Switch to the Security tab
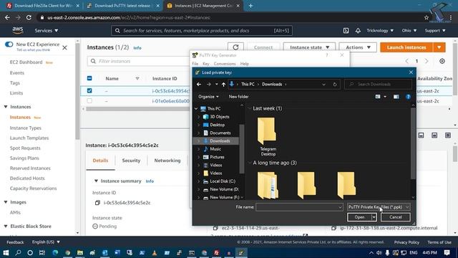Screen dimensions: 458x258 pos(131,161)
